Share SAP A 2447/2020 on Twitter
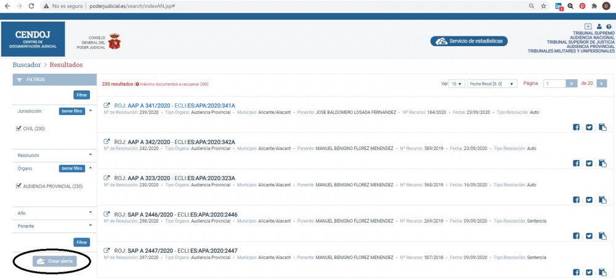616x278 pixels. click(589, 272)
